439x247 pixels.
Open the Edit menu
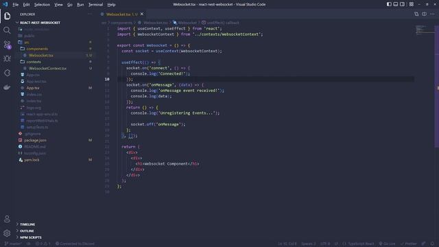click(26, 5)
